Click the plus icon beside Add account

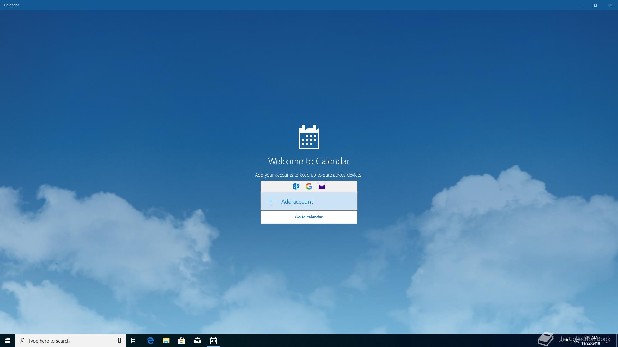[x=271, y=201]
